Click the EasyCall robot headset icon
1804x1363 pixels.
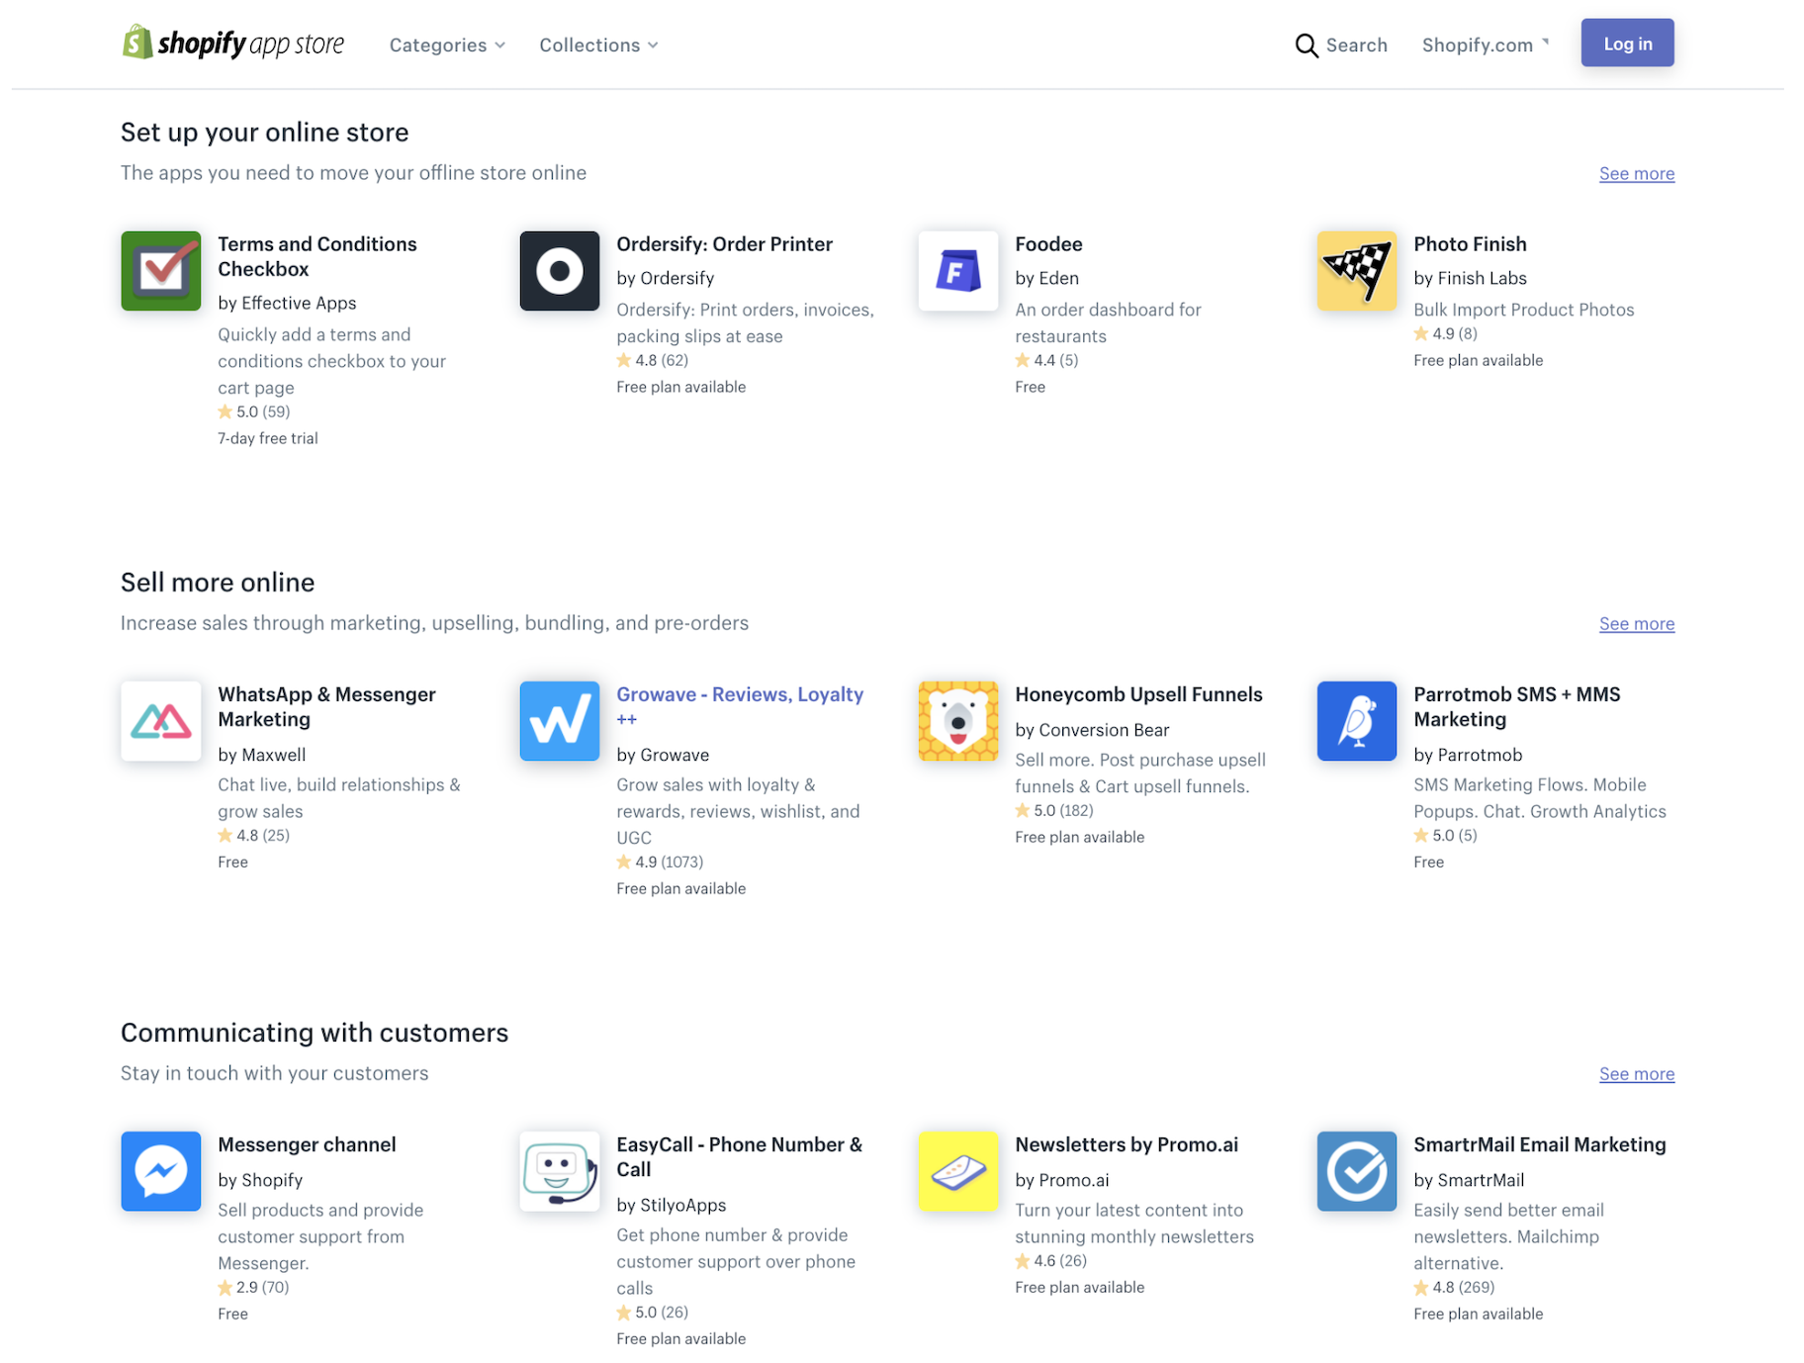coord(559,1171)
